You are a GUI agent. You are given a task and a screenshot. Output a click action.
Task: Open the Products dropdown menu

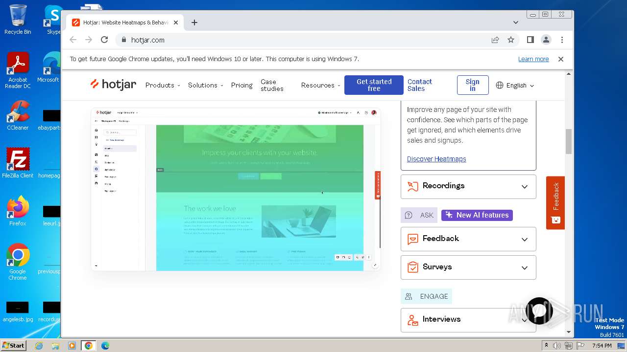(163, 85)
